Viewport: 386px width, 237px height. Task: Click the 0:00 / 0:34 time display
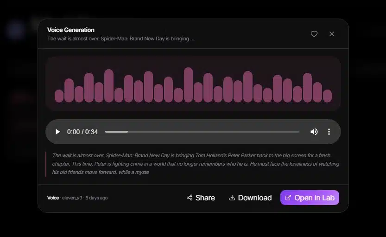click(82, 132)
